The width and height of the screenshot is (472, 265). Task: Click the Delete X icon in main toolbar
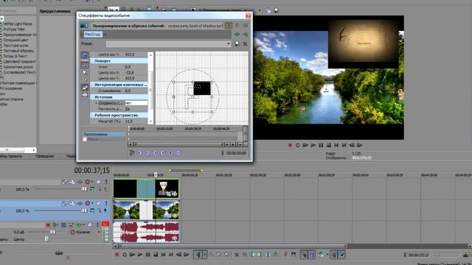tap(237, 255)
